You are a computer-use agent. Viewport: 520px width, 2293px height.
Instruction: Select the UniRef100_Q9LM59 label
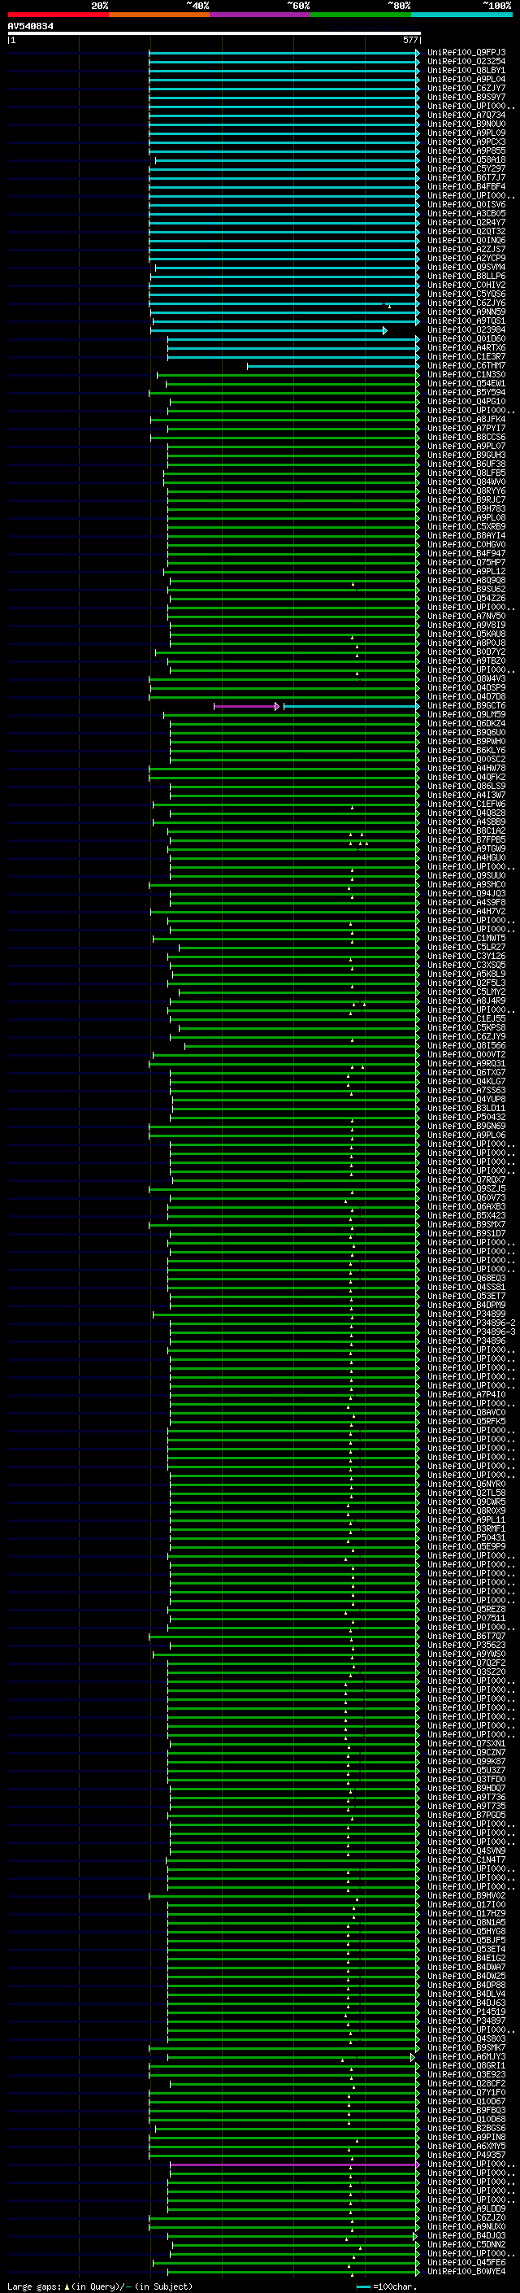tap(466, 715)
